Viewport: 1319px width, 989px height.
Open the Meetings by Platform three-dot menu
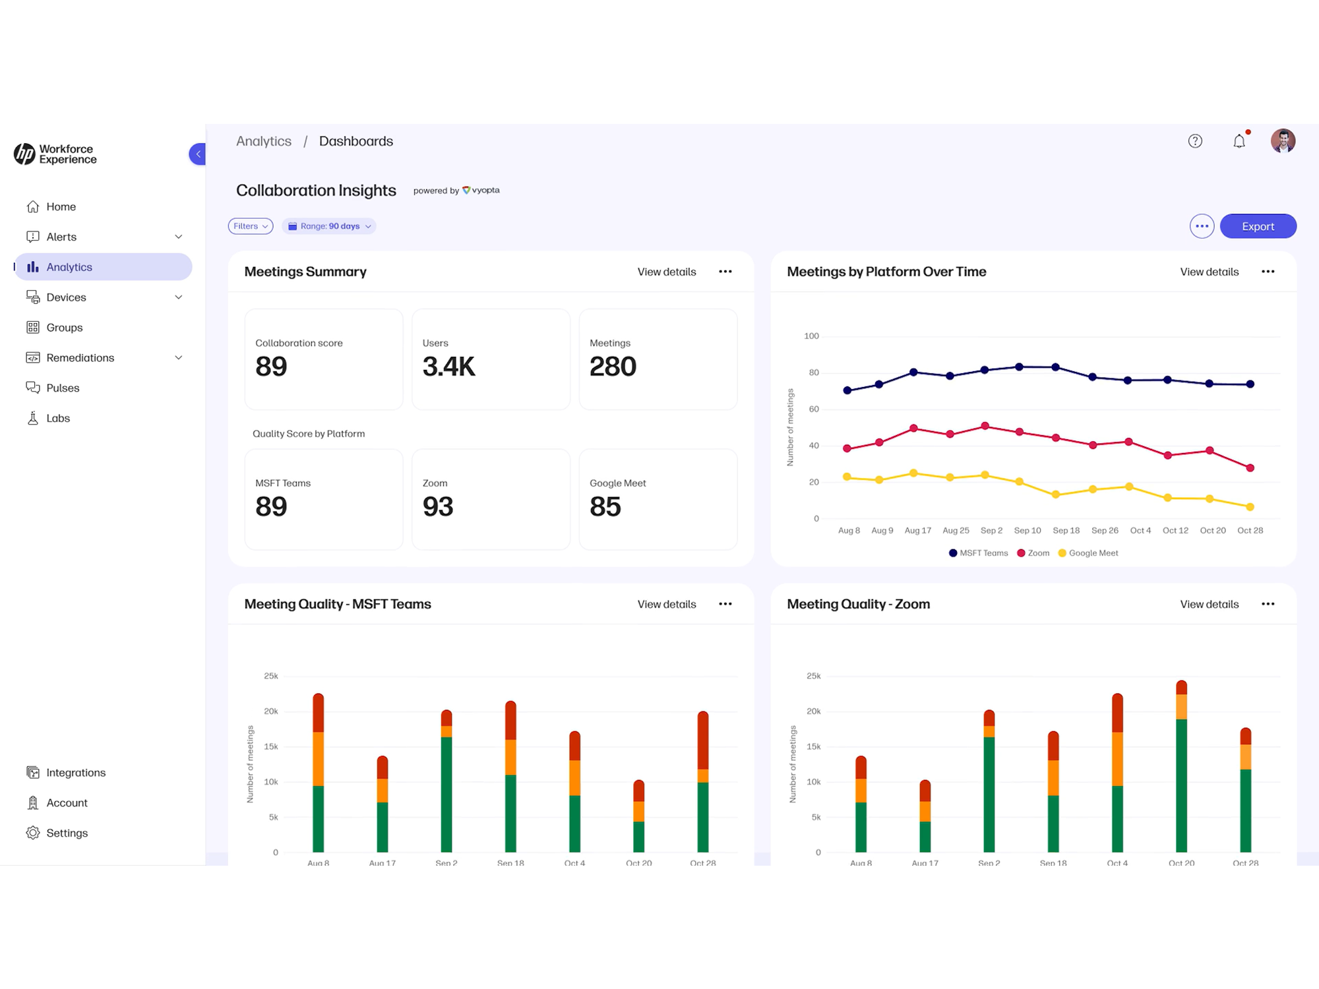pyautogui.click(x=1268, y=272)
